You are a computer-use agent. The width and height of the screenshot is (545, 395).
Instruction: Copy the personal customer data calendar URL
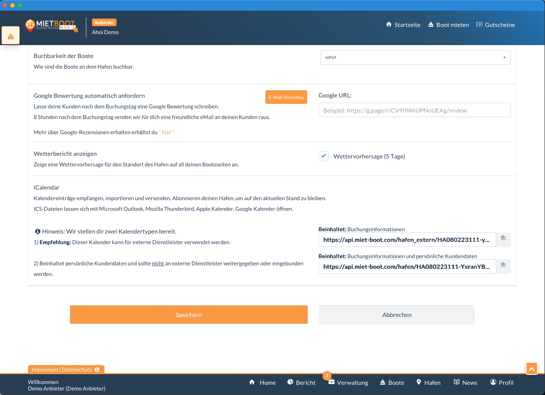(x=503, y=266)
